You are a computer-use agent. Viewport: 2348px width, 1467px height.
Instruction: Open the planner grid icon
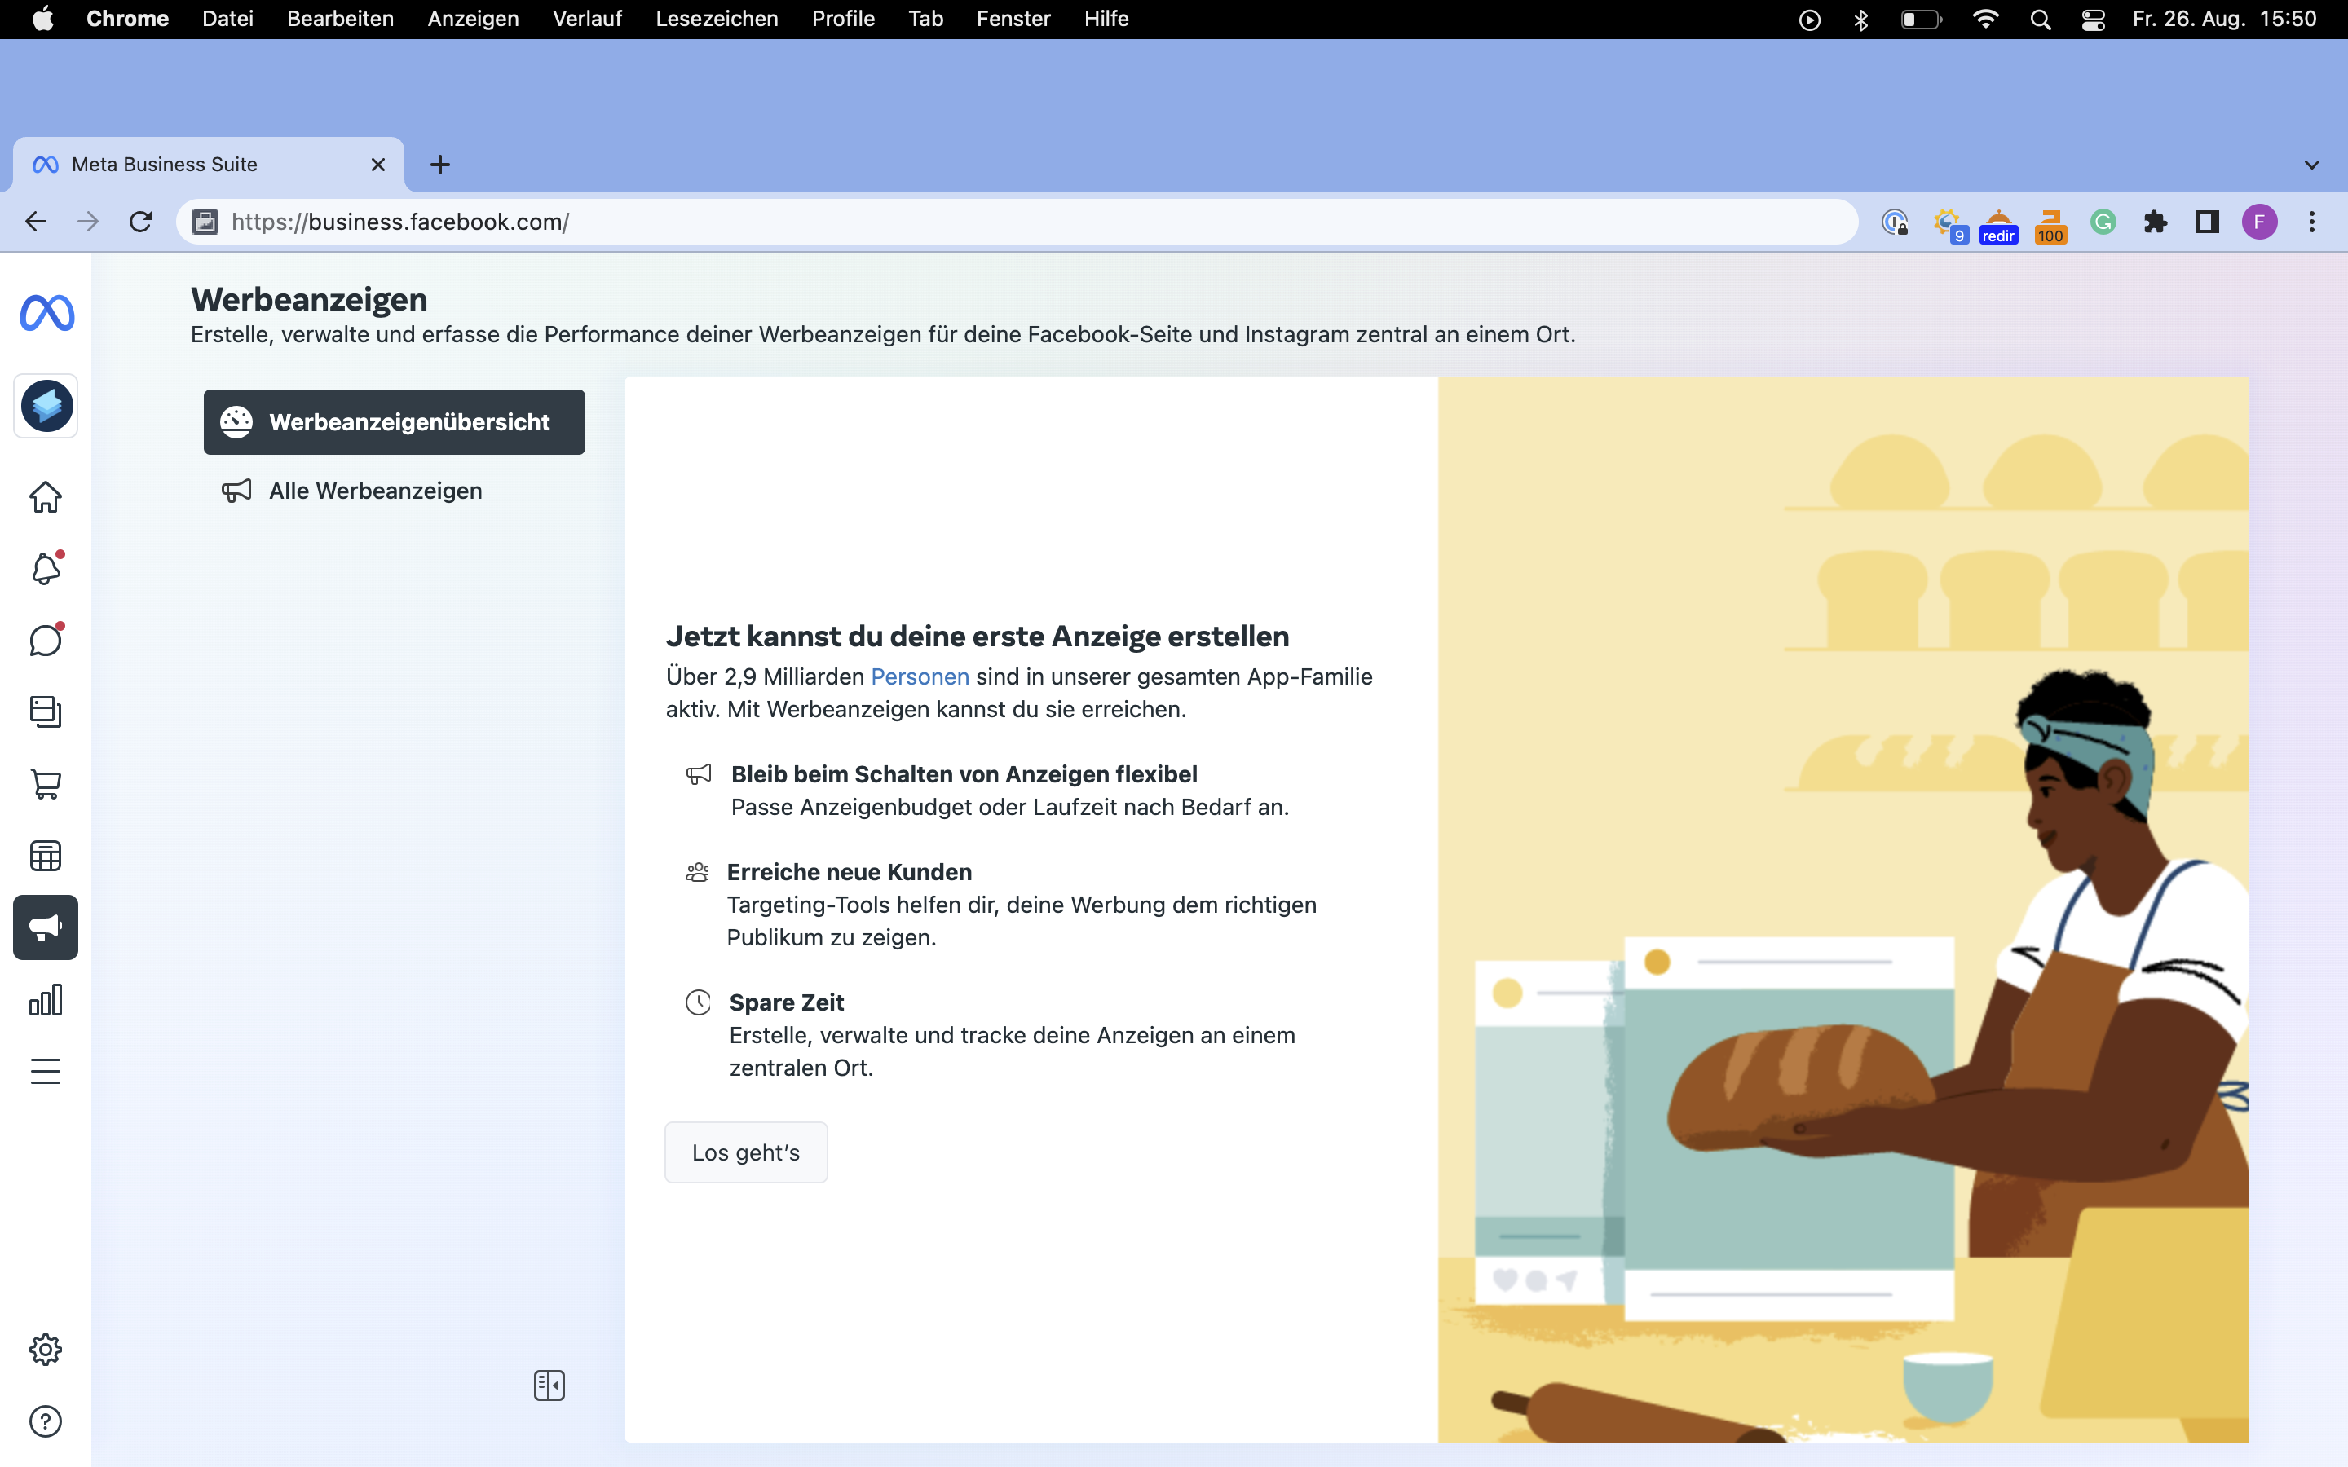46,856
